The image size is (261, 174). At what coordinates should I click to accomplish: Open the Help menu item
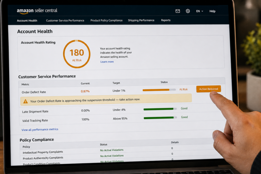(x=212, y=11)
